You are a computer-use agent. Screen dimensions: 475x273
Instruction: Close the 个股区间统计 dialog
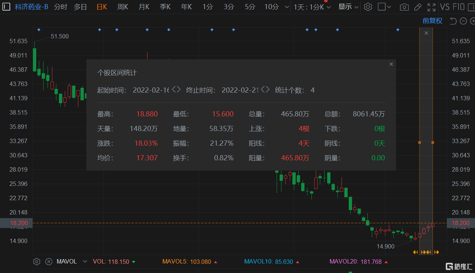click(x=391, y=64)
